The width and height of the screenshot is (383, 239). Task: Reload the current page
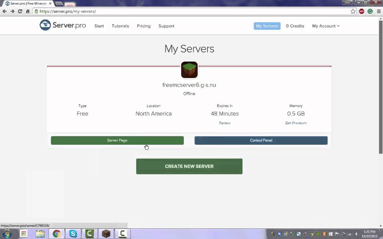point(20,11)
